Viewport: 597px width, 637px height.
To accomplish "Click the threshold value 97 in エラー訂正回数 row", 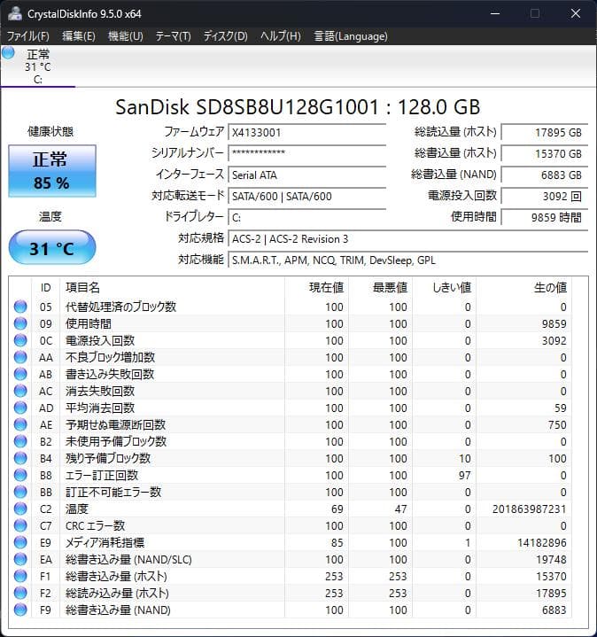I will point(465,475).
